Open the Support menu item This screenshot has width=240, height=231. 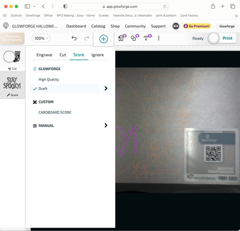(158, 26)
